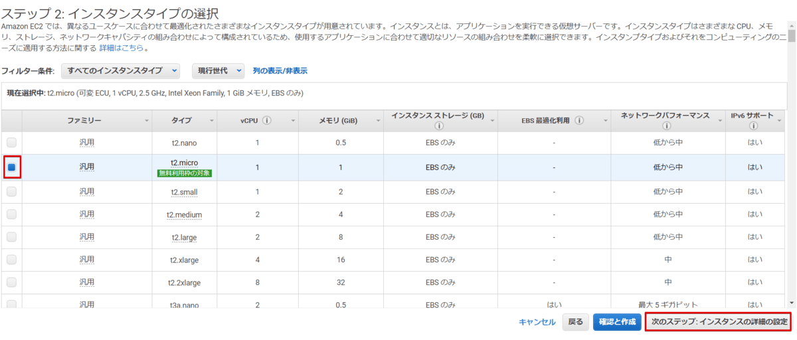Open the vCPU column sort arrow
Image resolution: width=797 pixels, height=340 pixels.
[292, 121]
